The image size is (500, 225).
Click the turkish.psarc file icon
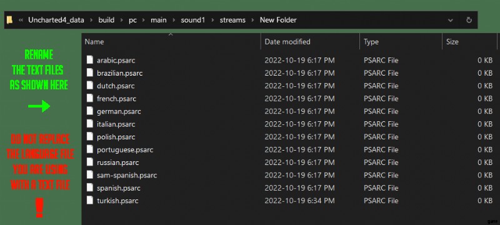90,200
